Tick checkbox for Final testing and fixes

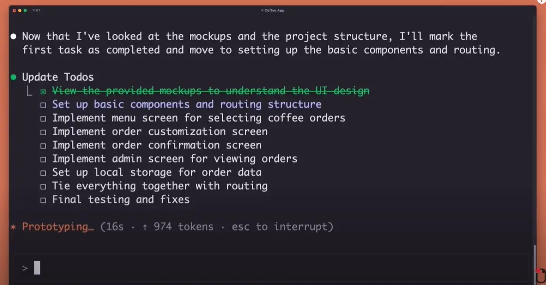43,200
